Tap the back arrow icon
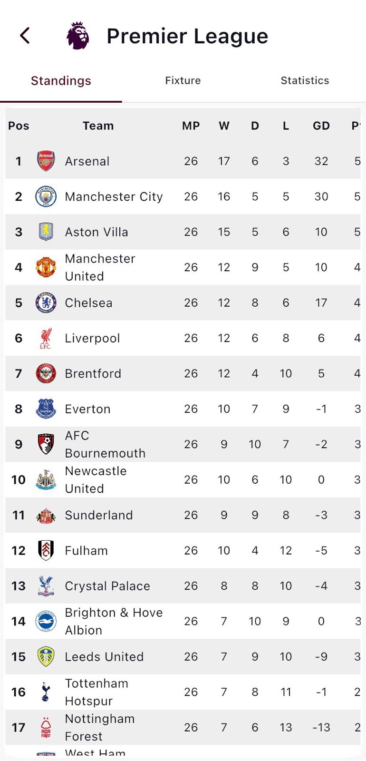Viewport: 366px width, 761px height. 25,36
